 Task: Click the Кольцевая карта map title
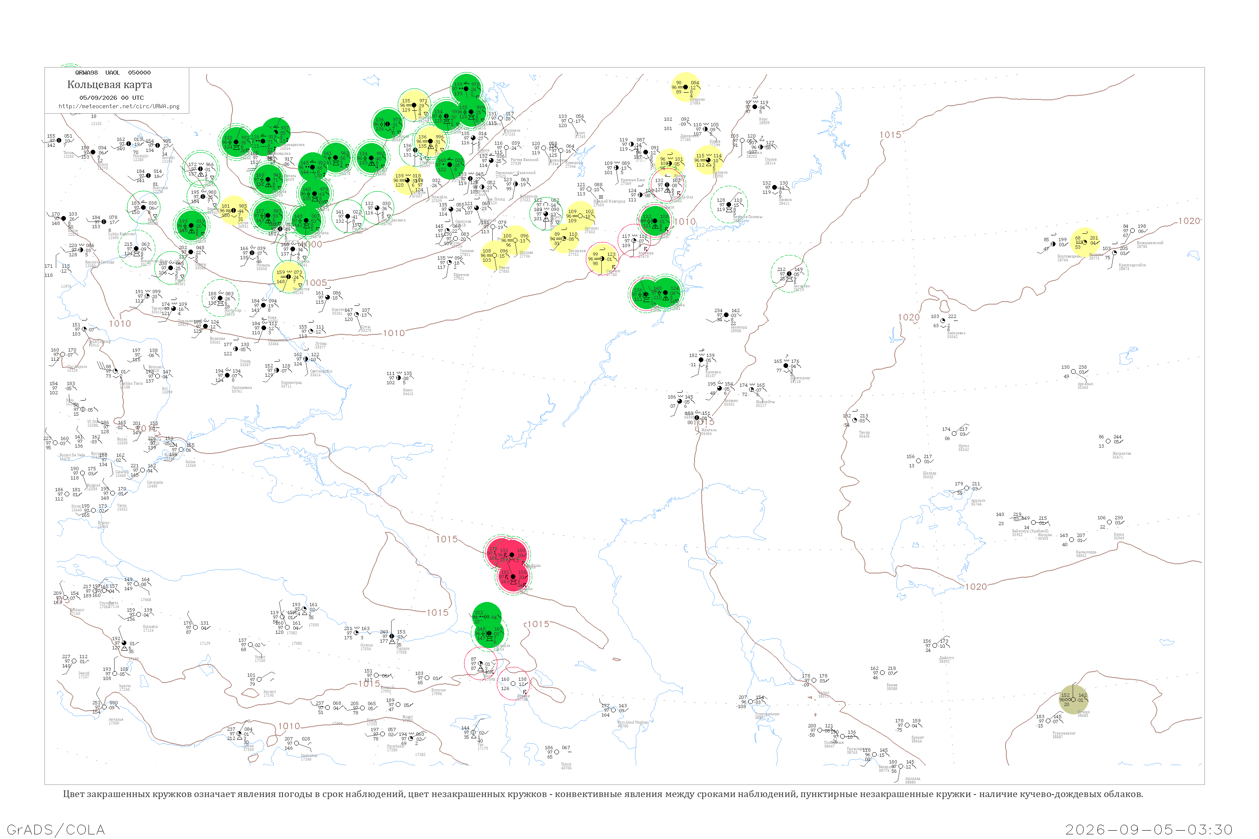click(x=110, y=85)
